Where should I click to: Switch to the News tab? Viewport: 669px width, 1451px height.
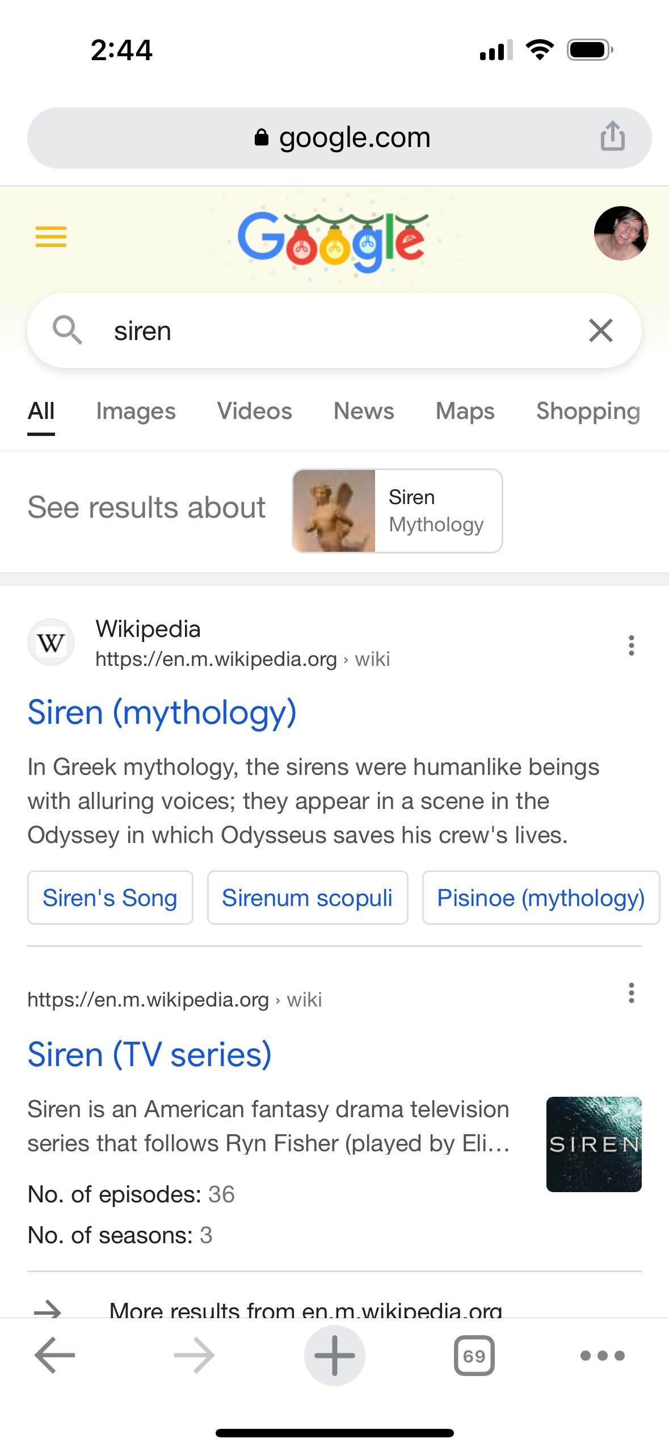[364, 411]
